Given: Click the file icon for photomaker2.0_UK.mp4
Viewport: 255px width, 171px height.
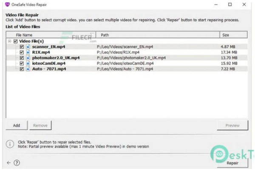Looking at the screenshot, I should (x=28, y=58).
